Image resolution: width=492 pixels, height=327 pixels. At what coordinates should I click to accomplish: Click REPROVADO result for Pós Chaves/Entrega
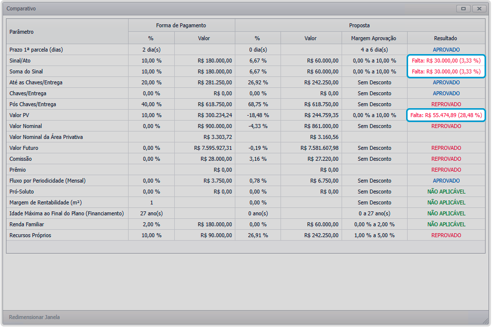pyautogui.click(x=446, y=104)
